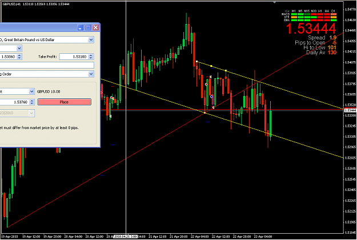Increase the 1.53860 value with its up arrow
Image resolution: width=357 pixels, height=240 pixels.
(19, 55)
